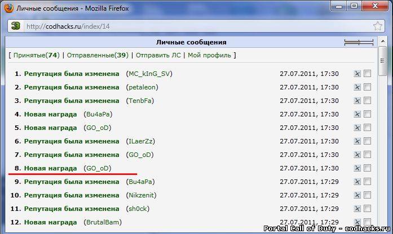The image size is (393, 234).
Task: Open the Мой профиль link
Action: point(210,55)
